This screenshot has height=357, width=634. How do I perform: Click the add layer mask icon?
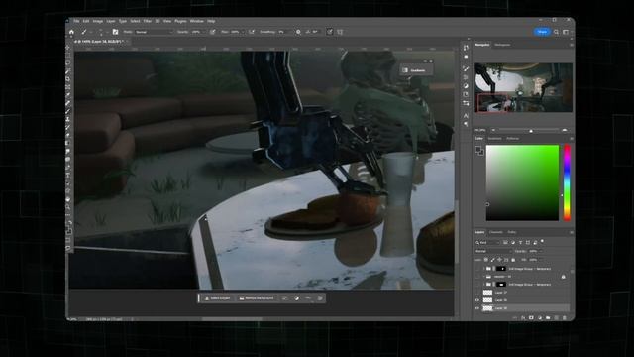pyautogui.click(x=531, y=318)
